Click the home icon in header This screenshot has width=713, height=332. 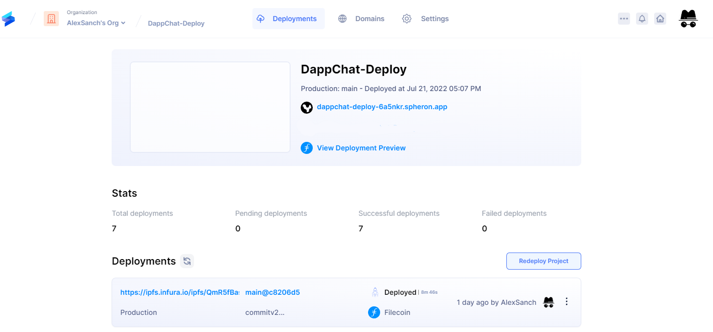coord(660,19)
